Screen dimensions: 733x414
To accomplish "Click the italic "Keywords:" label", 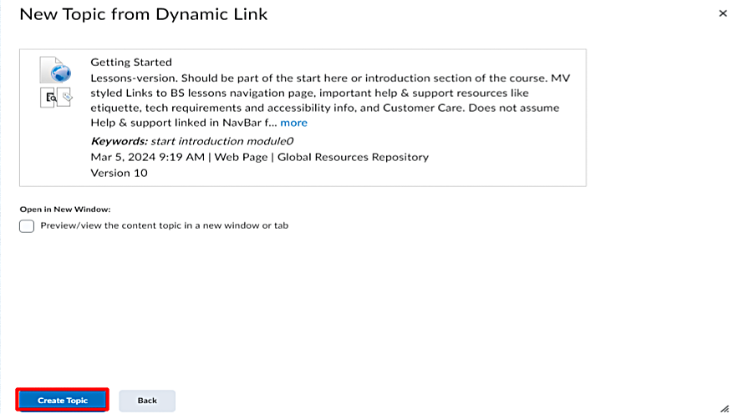I will (x=120, y=141).
